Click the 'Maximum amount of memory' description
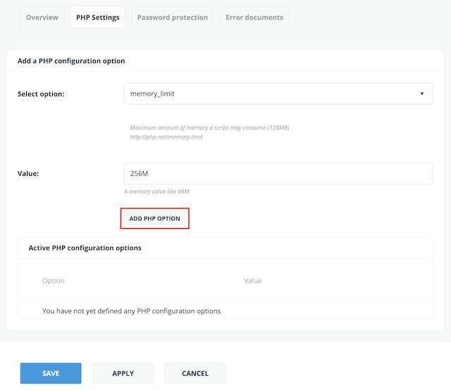451x390 pixels. point(209,127)
